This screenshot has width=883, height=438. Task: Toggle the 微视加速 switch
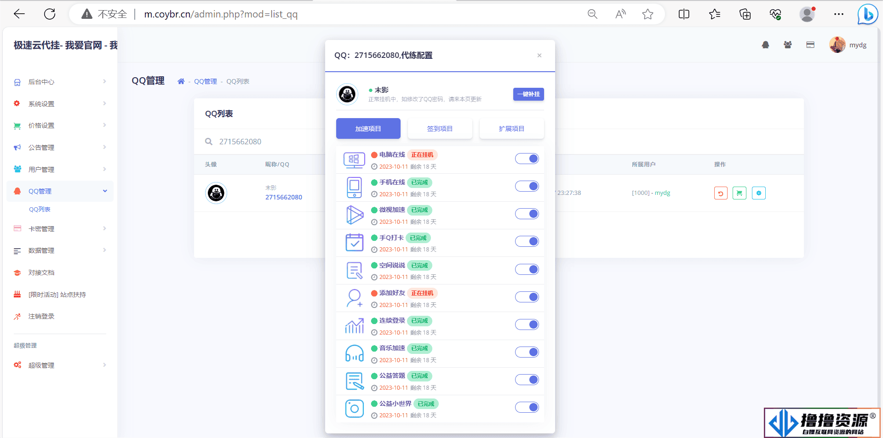(527, 214)
